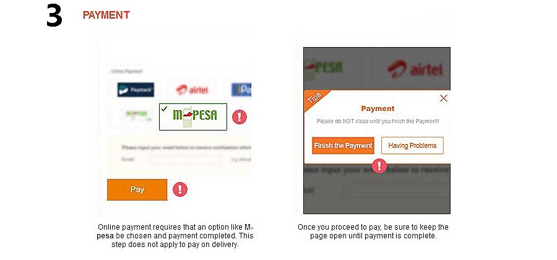Click the red exclamation mark beside M-PESA
The width and height of the screenshot is (557, 260).
240,117
